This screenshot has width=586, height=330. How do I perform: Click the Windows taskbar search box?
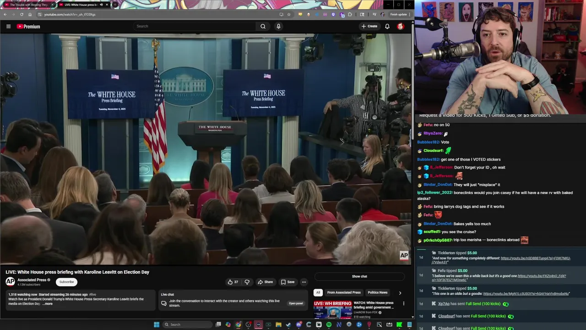188,324
